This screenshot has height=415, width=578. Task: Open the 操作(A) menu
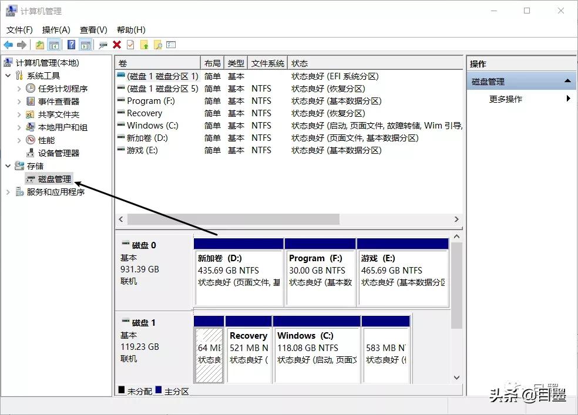tap(56, 30)
